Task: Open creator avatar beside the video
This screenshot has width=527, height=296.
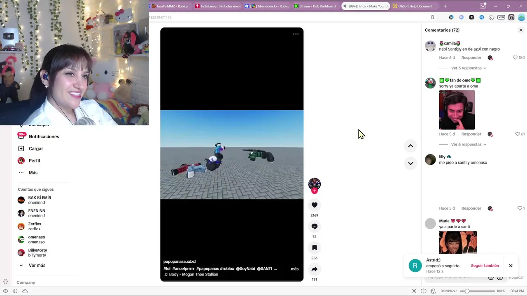Action: pyautogui.click(x=315, y=184)
